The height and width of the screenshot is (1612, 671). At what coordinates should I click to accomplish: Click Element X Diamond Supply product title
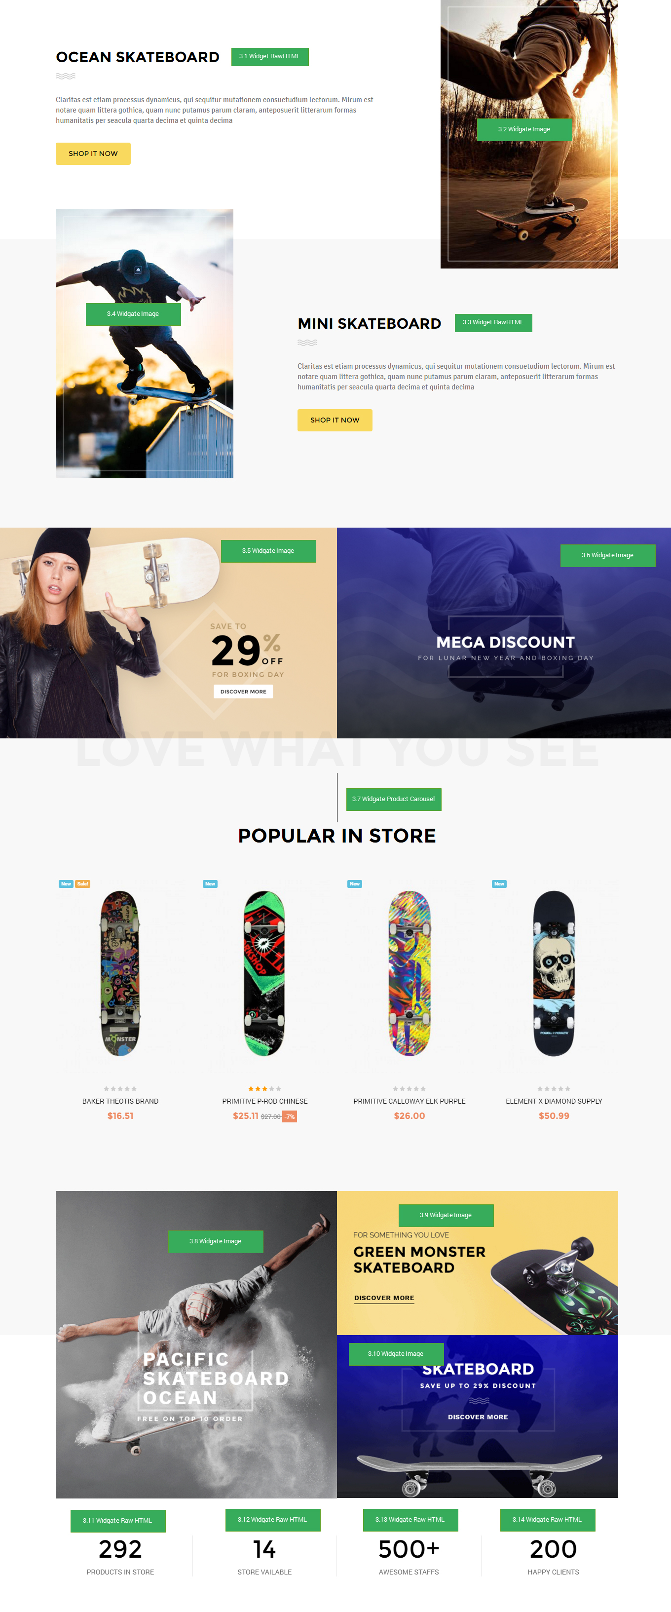tap(554, 1101)
